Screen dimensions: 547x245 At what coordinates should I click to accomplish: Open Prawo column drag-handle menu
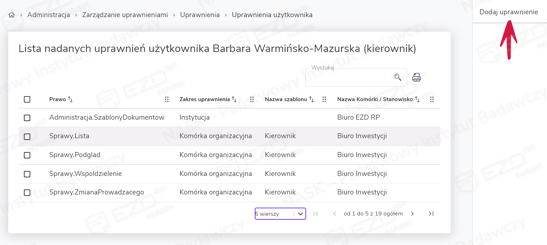167,99
